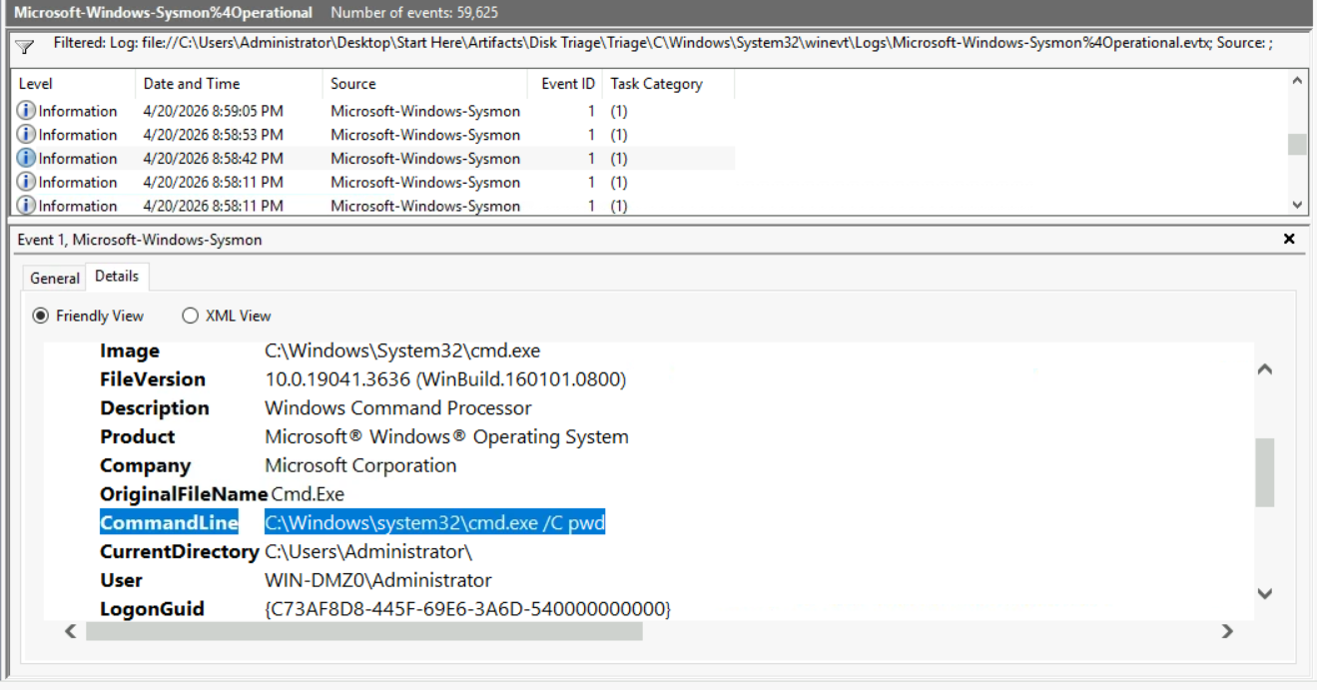1317x690 pixels.
Task: Click the Filtered log path text
Action: click(663, 44)
